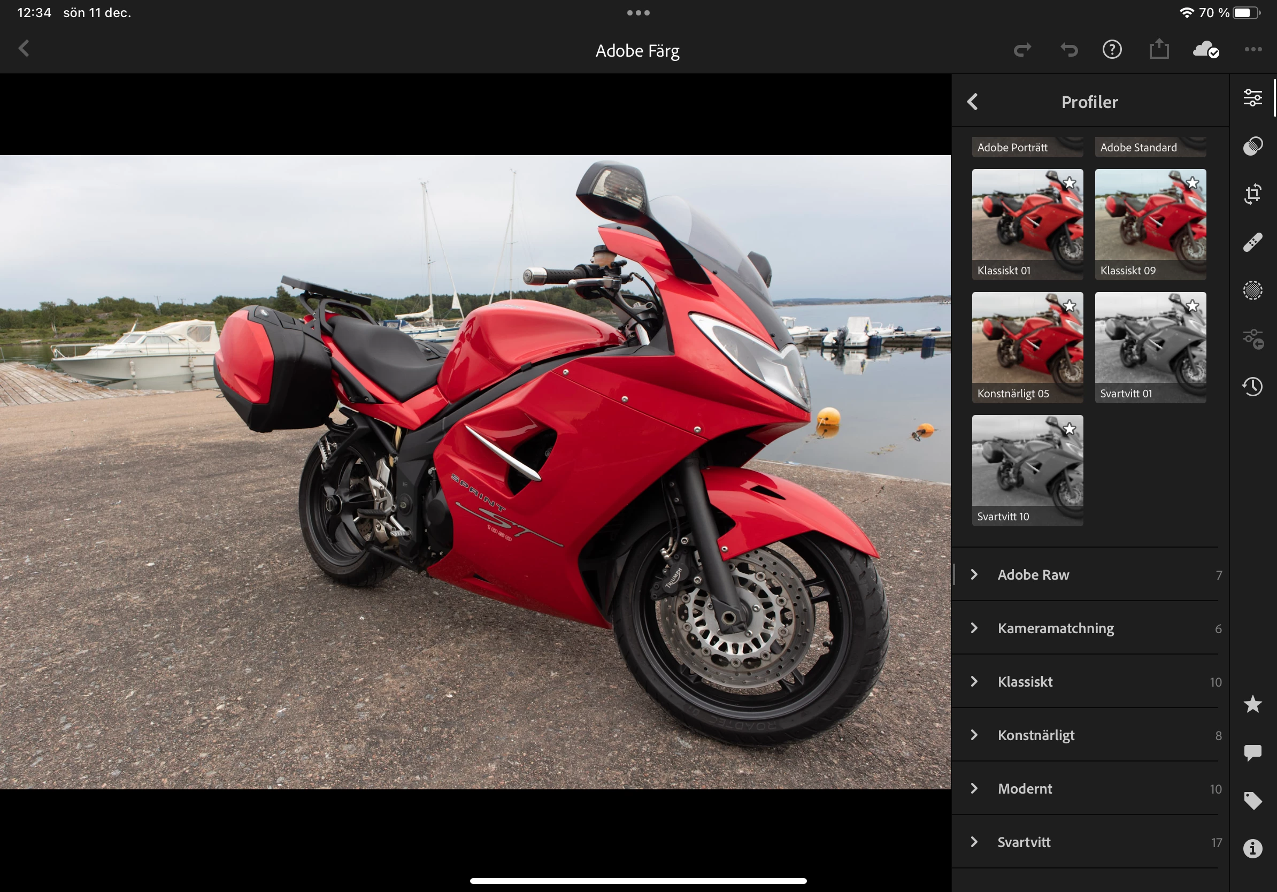Select the Healing brush tool

[1252, 242]
